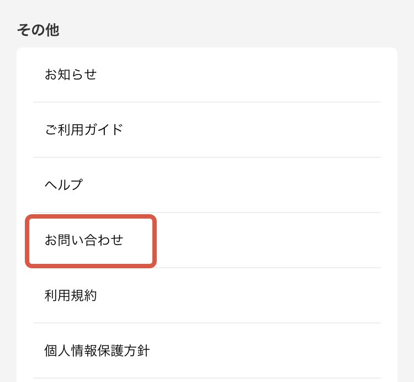Click the 個人情報保護方針 text label
This screenshot has height=382, width=414.
click(97, 351)
